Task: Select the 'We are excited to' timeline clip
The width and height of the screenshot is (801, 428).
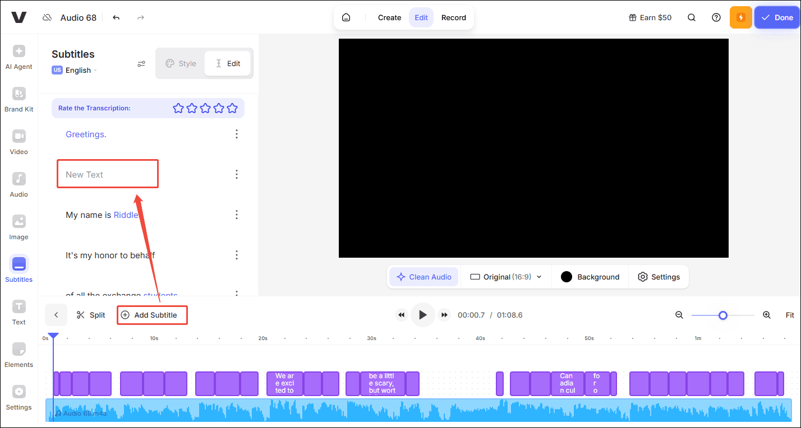Action: (285, 384)
